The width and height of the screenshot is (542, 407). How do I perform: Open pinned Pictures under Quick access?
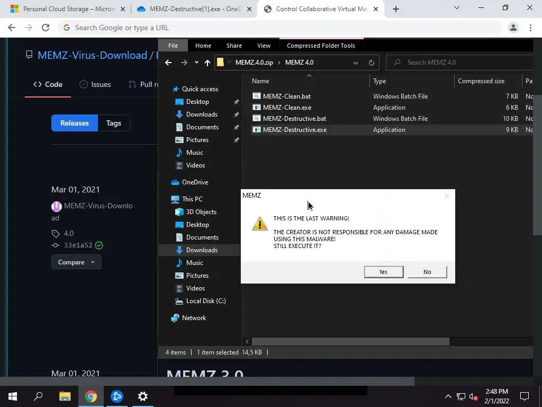(197, 140)
